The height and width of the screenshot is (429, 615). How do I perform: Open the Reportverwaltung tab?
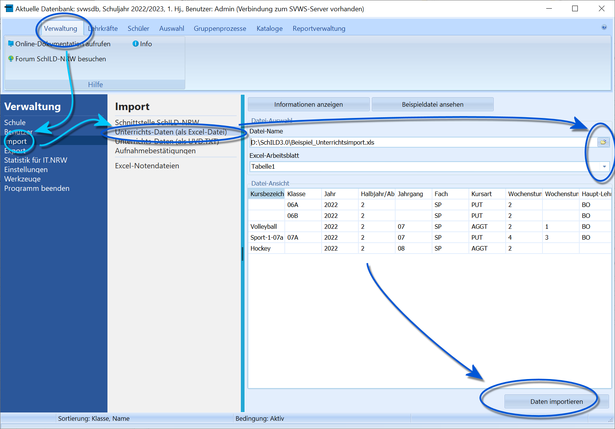point(319,29)
